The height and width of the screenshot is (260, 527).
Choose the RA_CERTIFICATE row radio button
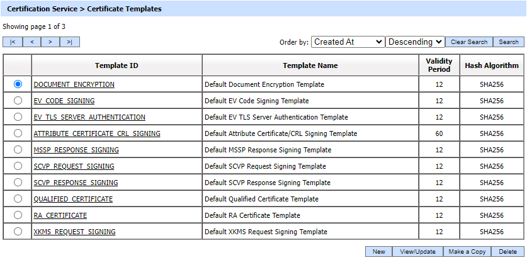18,215
